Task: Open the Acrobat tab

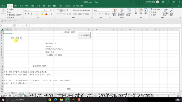Action: (67, 6)
